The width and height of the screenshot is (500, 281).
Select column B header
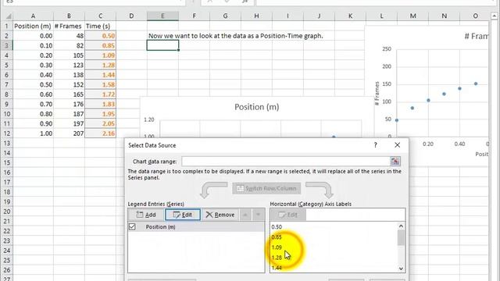pyautogui.click(x=69, y=16)
